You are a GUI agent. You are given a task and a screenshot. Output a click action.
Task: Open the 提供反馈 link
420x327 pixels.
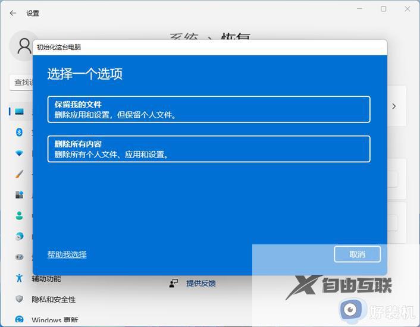(201, 284)
